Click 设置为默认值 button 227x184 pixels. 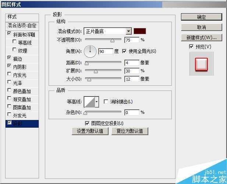click(90, 131)
